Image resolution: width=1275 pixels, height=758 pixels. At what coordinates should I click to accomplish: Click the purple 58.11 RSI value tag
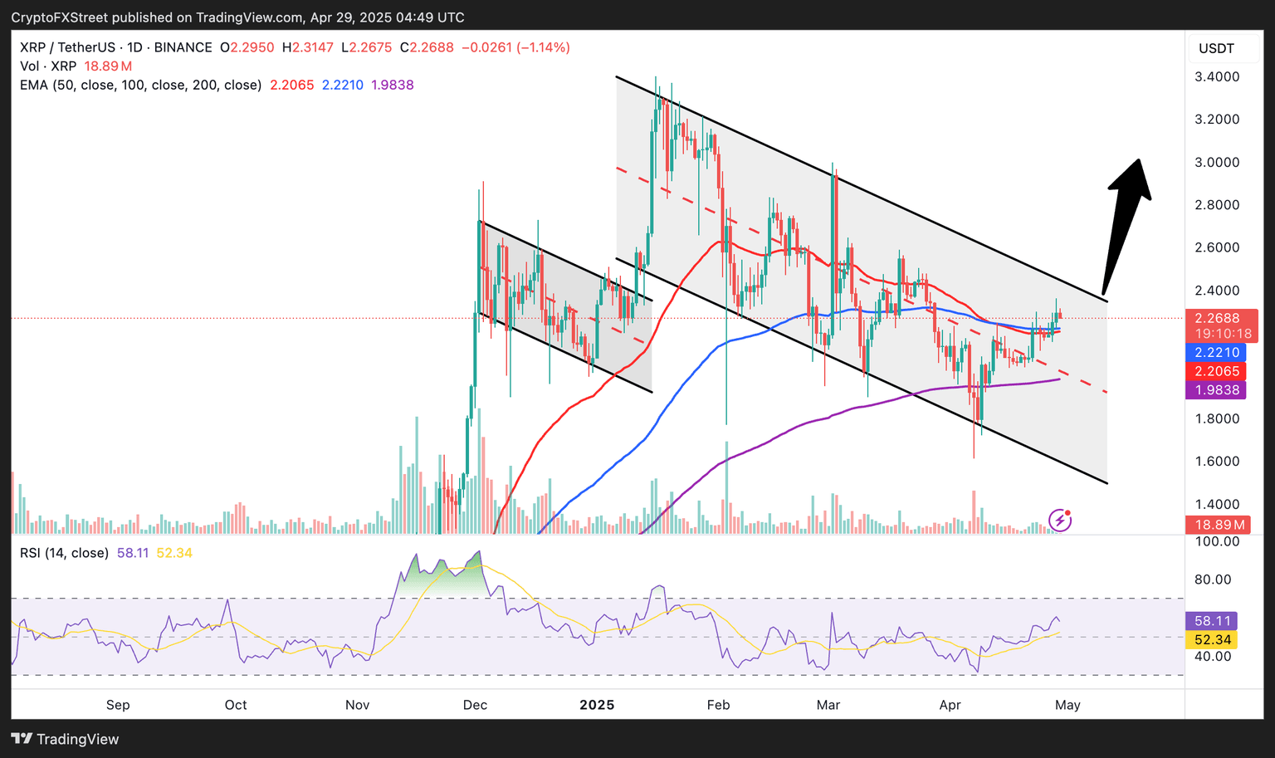click(1212, 621)
